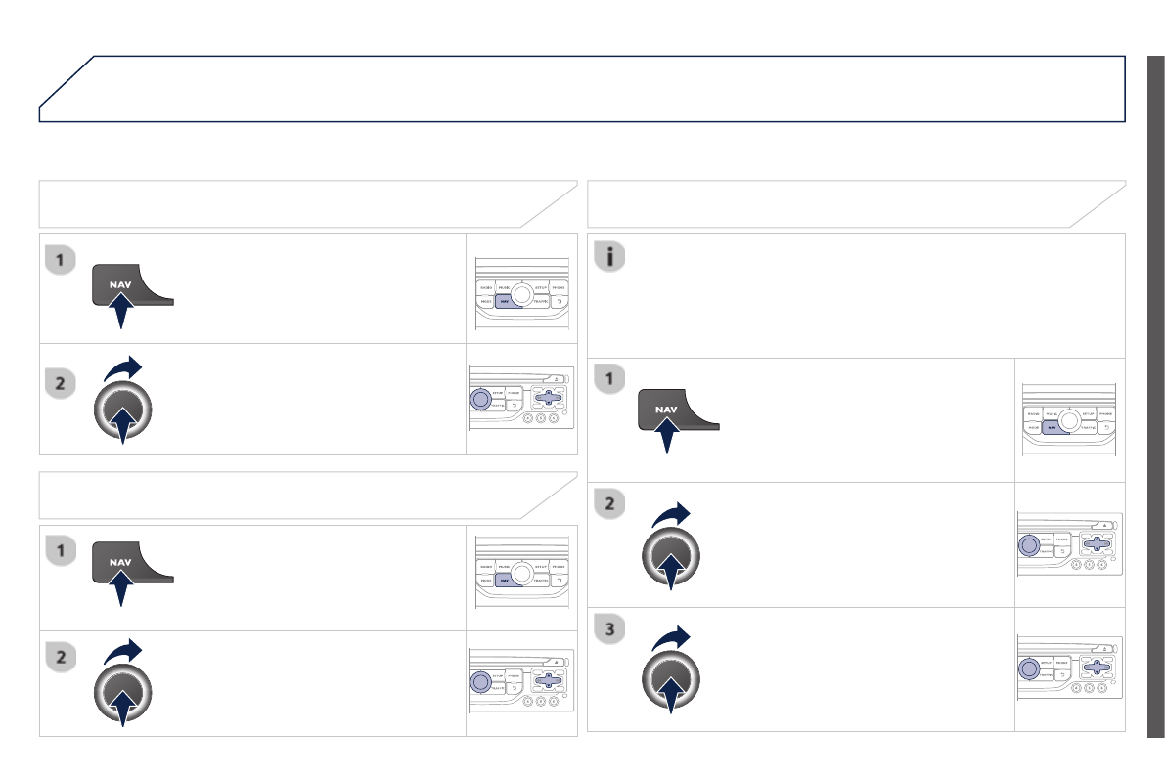The height and width of the screenshot is (776, 1165).
Task: Click the step 1 badge in the upper-left panel
Action: click(x=61, y=260)
